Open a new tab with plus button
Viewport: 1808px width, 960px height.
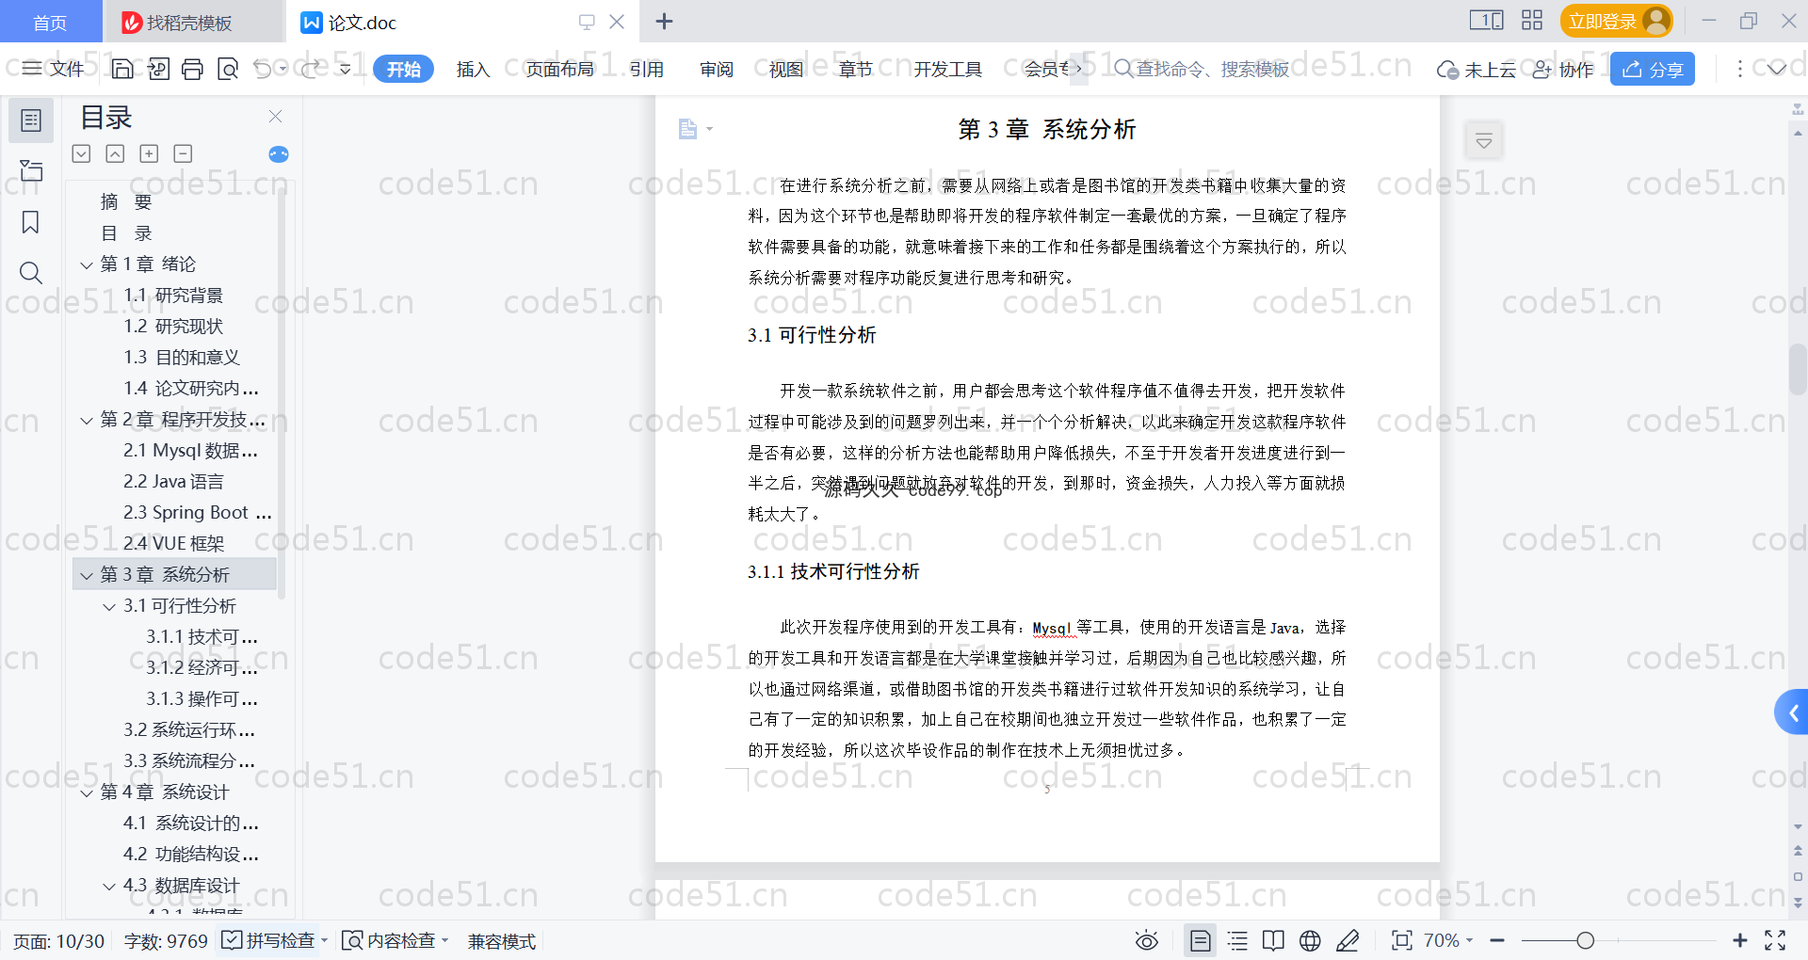tap(664, 21)
